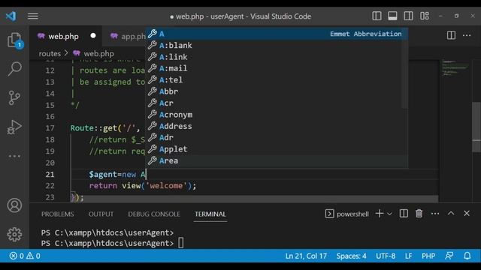The width and height of the screenshot is (481, 270).
Task: Split the terminal pane
Action: click(404, 213)
